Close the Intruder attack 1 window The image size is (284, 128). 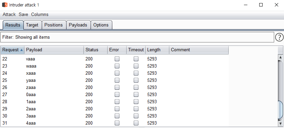click(277, 5)
